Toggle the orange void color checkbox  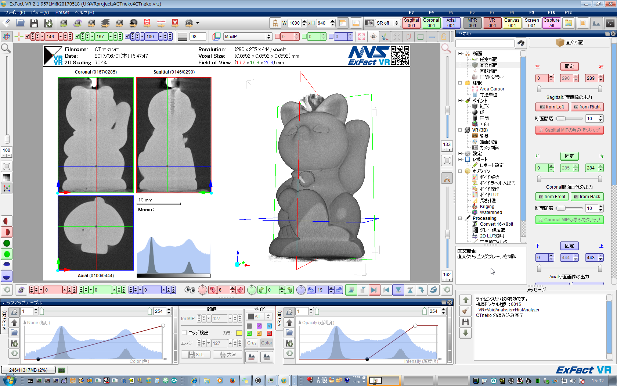point(259,333)
